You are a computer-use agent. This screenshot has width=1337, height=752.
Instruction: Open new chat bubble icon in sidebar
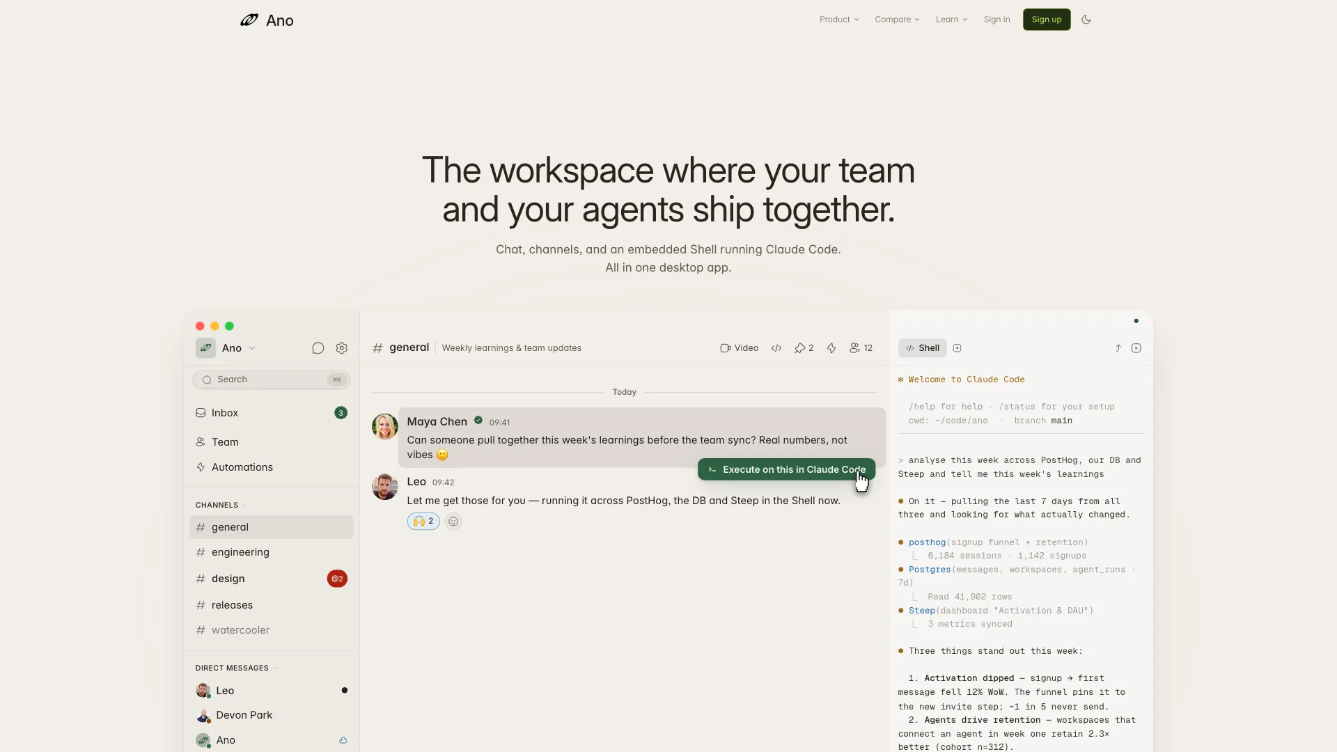click(x=318, y=348)
